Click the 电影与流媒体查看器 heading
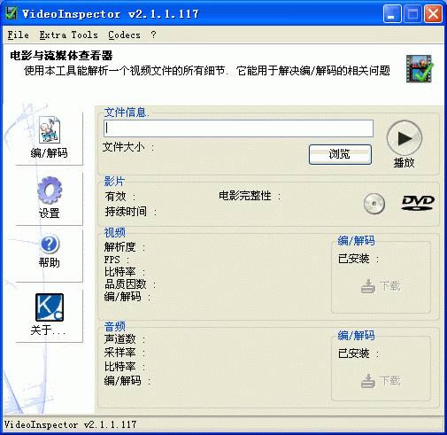447x435 pixels. coord(61,56)
